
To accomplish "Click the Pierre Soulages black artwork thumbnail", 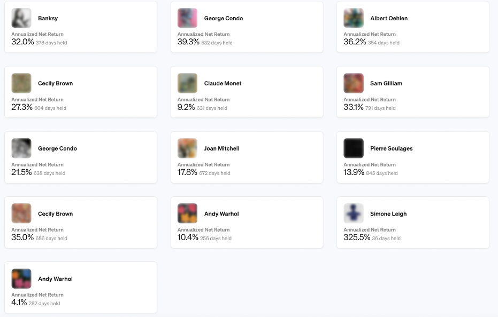I will tap(354, 148).
